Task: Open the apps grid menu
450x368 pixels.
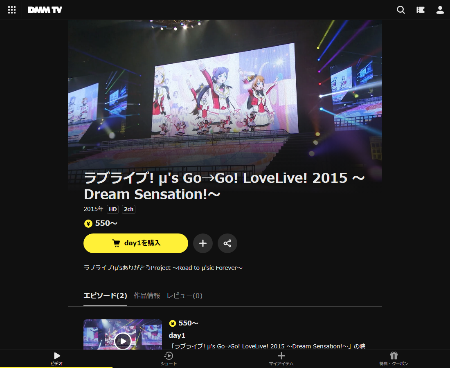Action: coord(12,10)
